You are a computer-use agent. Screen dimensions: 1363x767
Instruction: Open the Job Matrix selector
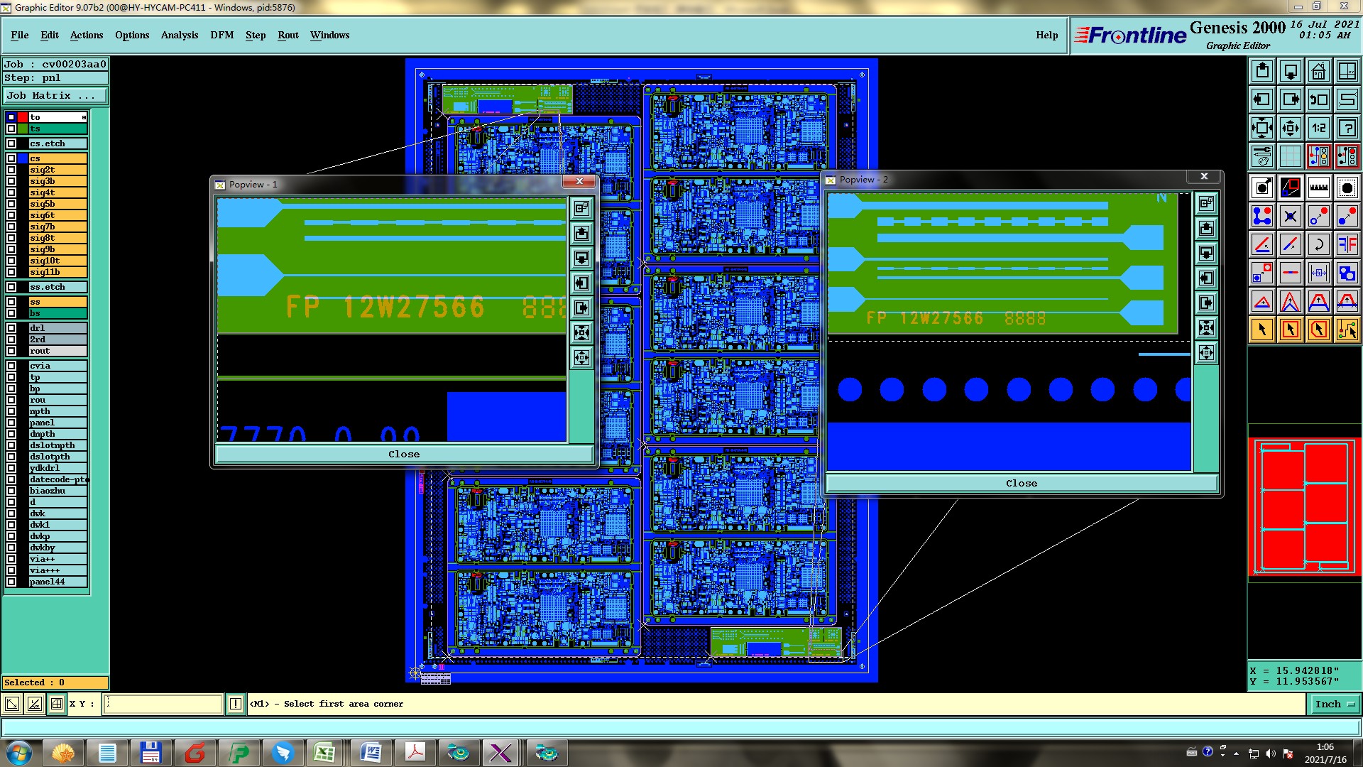tap(55, 95)
